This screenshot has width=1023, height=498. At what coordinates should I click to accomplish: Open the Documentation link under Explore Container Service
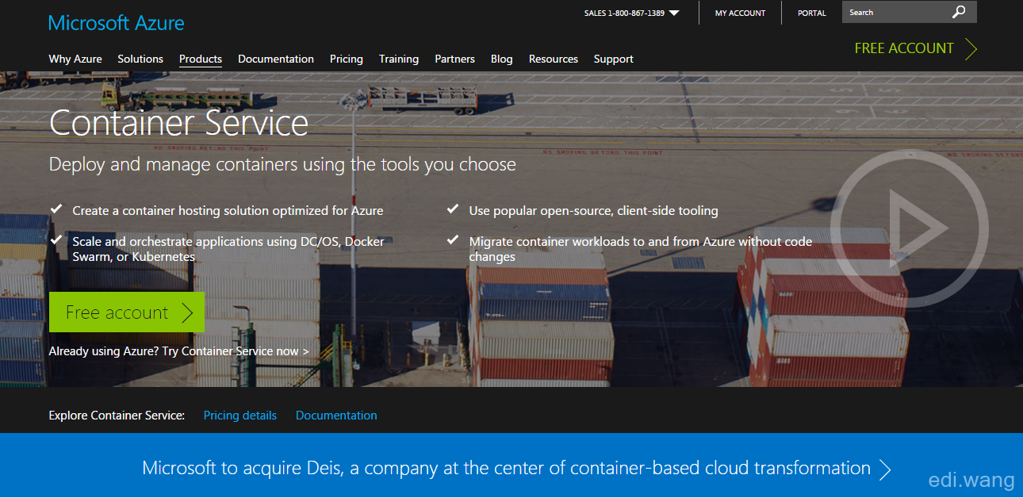click(336, 416)
